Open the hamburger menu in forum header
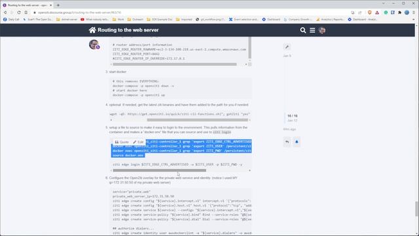Viewport: 419px width, 236px height. tap(312, 30)
